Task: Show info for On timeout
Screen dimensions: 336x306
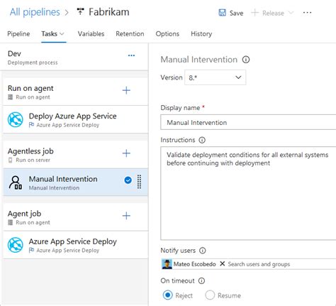Action: (201, 280)
